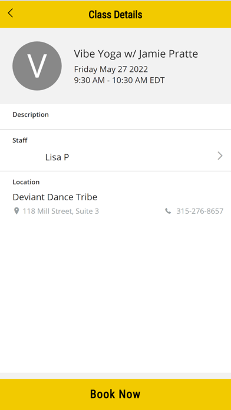This screenshot has width=231, height=410.
Task: Click the Description section label
Action: [x=31, y=114]
